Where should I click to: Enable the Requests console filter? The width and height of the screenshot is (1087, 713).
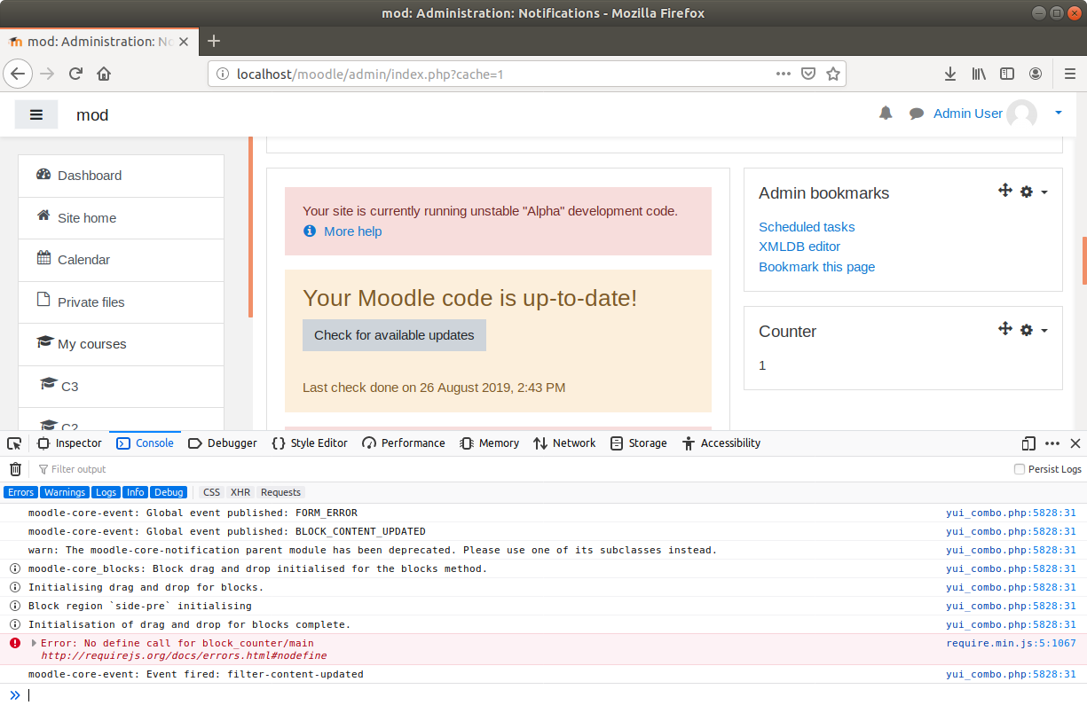point(280,492)
